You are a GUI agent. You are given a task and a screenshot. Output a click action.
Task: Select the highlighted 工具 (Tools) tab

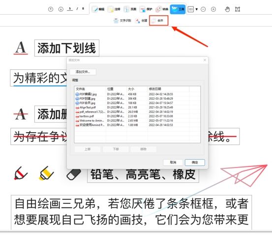(x=178, y=9)
